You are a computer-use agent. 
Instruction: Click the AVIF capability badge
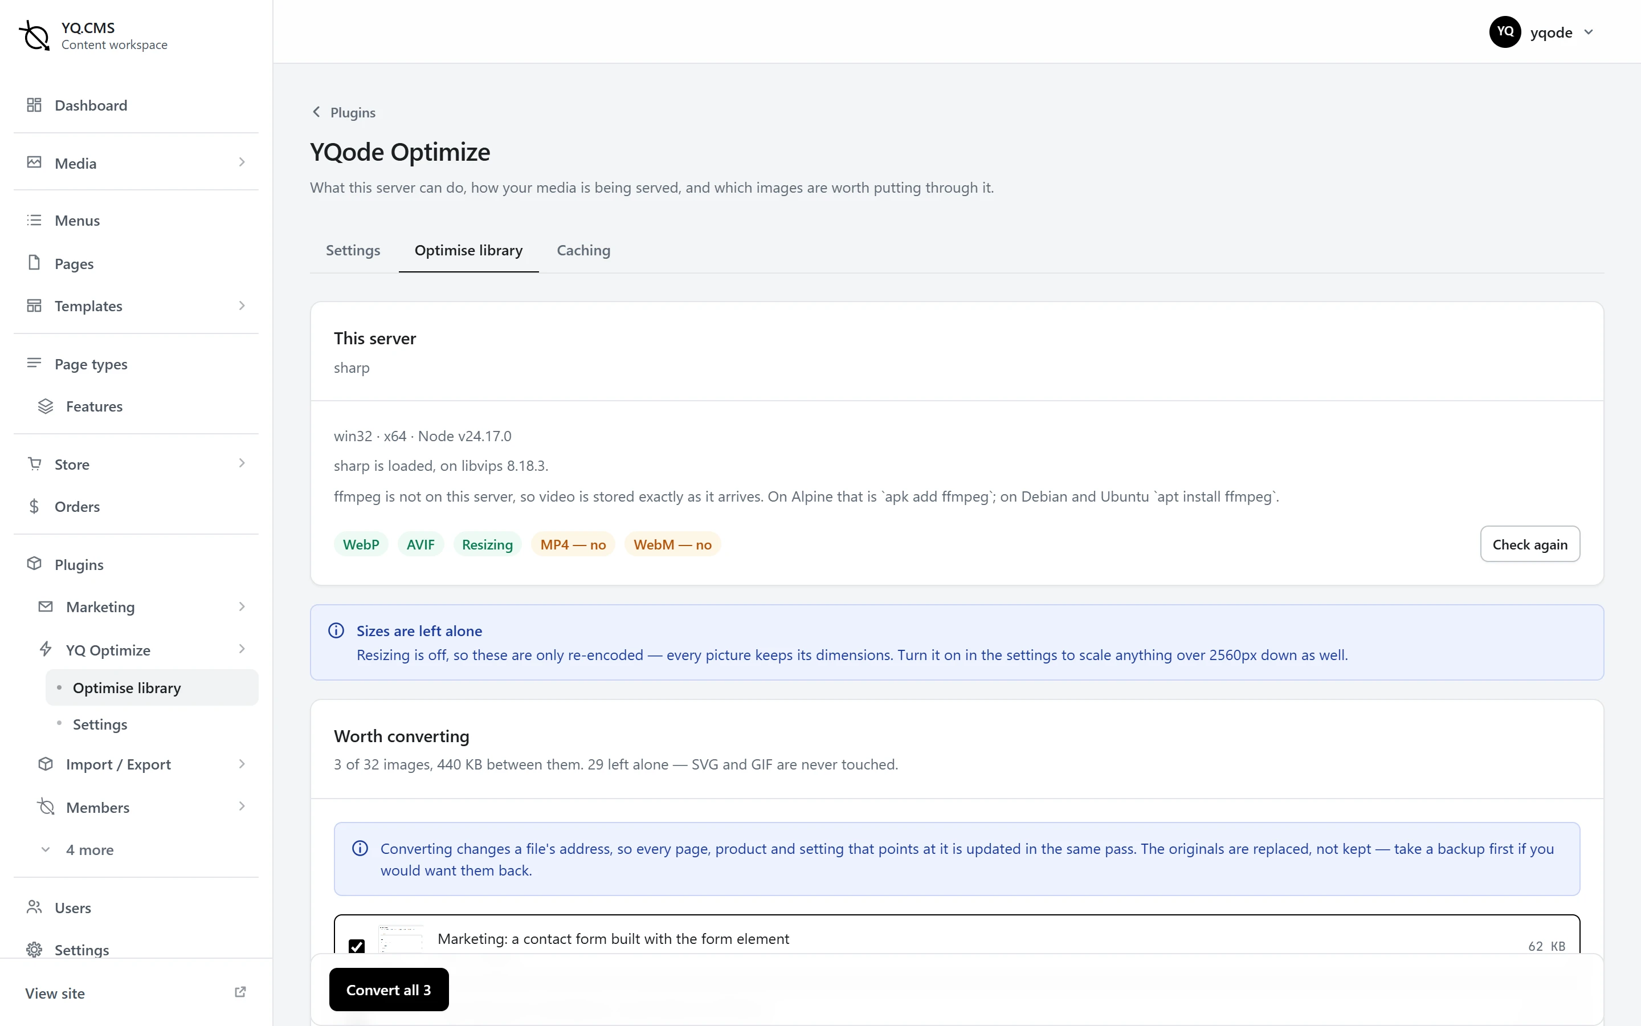(421, 544)
